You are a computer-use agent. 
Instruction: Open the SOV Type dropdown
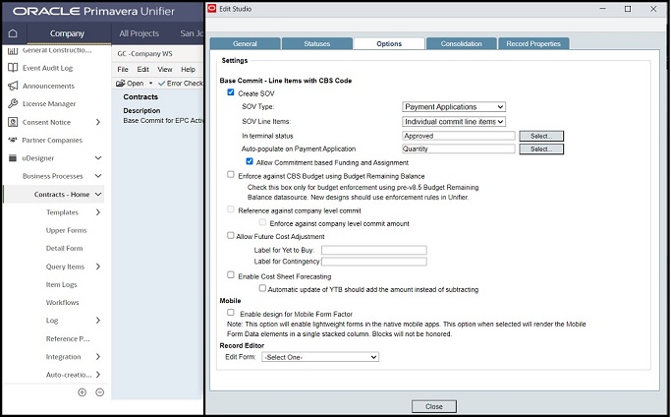[454, 107]
